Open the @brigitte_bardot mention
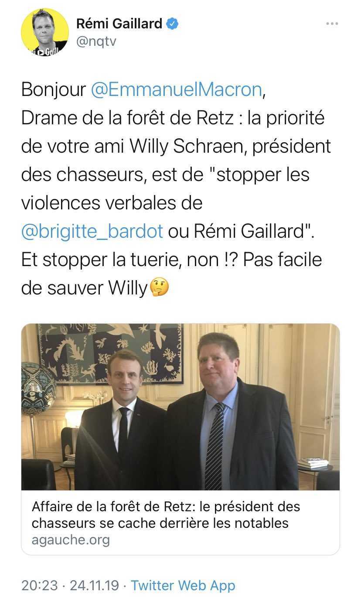The image size is (361, 602). 92,231
